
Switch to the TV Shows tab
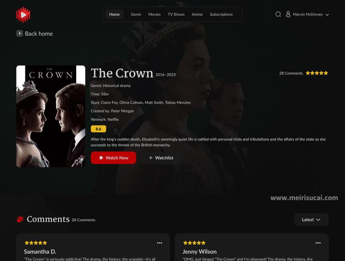coord(176,14)
